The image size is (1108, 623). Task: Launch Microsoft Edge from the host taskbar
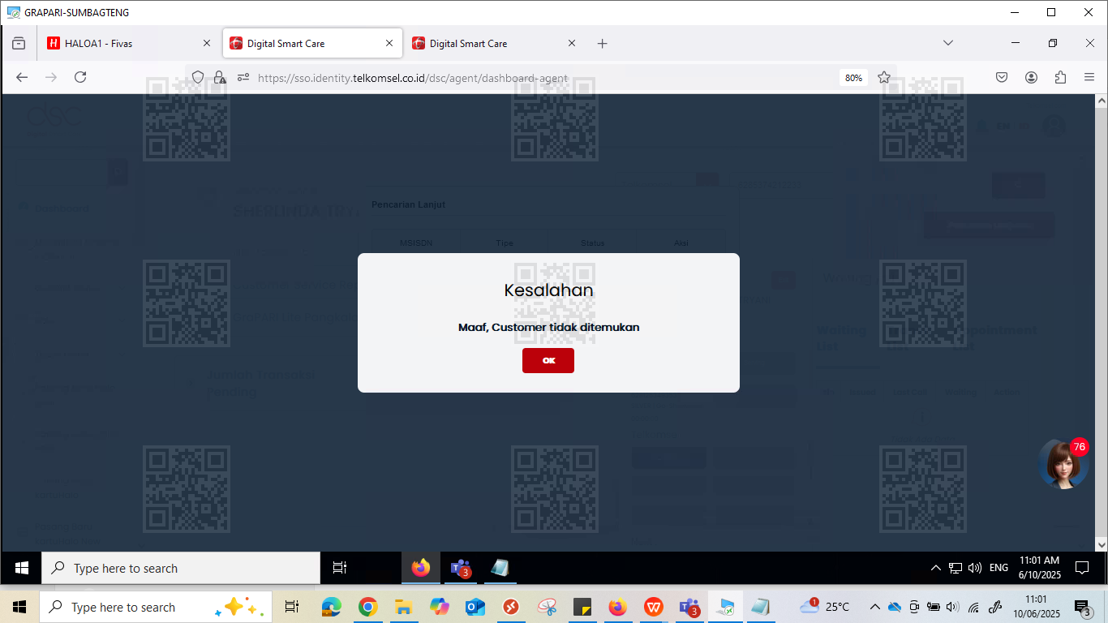tap(332, 607)
